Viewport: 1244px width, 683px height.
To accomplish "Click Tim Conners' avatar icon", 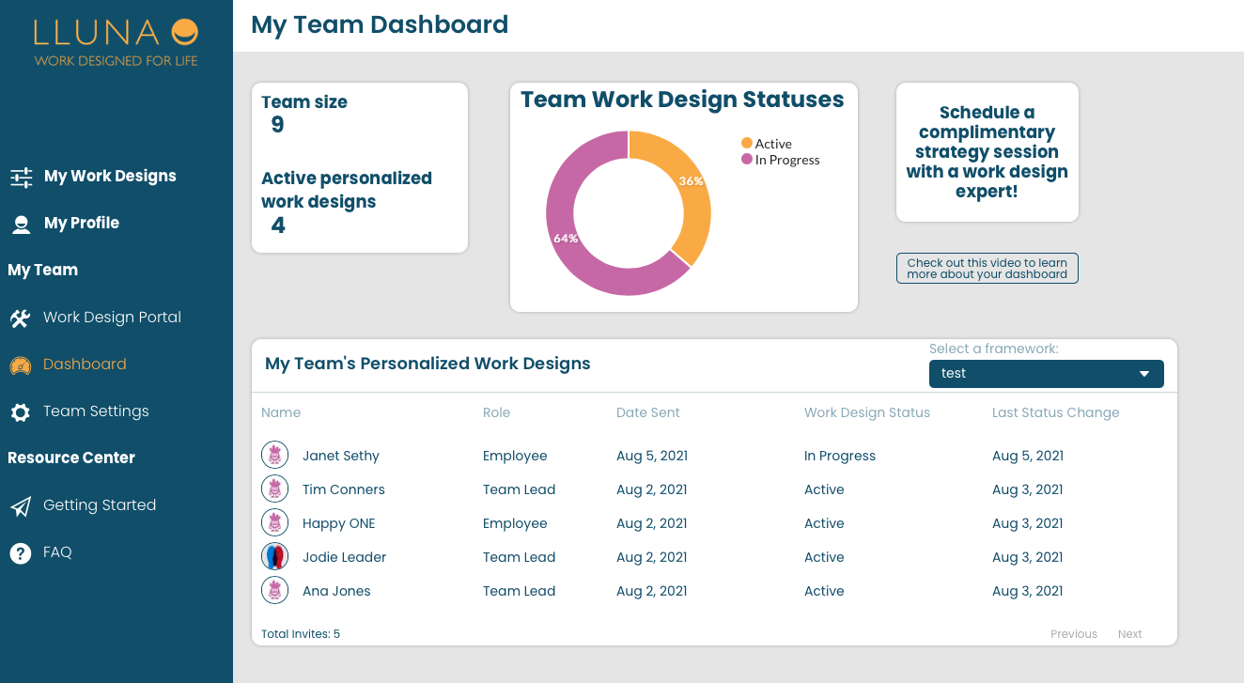I will click(274, 489).
